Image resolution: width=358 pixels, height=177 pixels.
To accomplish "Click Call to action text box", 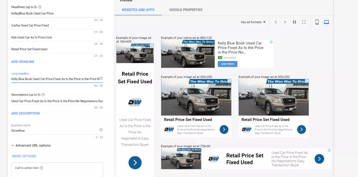I will click(x=57, y=170).
